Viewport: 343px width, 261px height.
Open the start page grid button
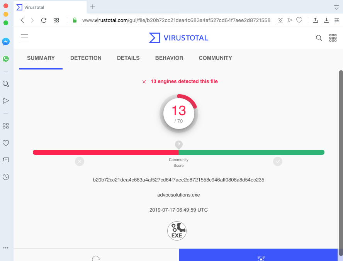pos(56,20)
